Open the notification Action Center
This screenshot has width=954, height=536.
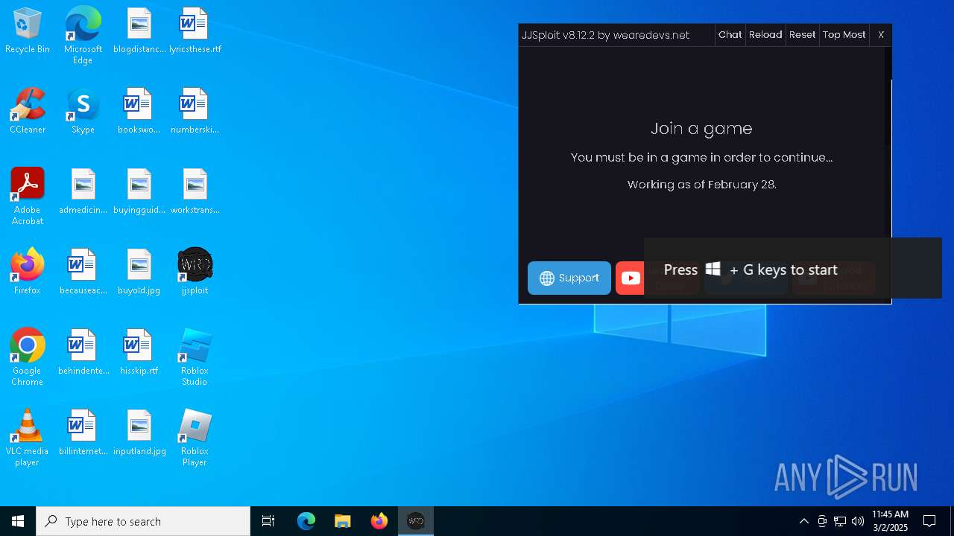(x=929, y=521)
